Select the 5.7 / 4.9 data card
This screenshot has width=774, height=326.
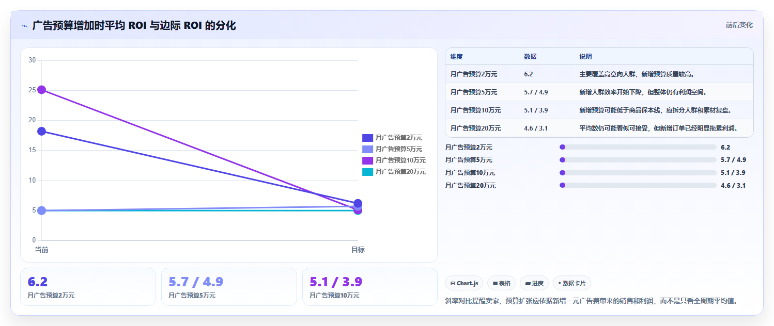coord(229,287)
